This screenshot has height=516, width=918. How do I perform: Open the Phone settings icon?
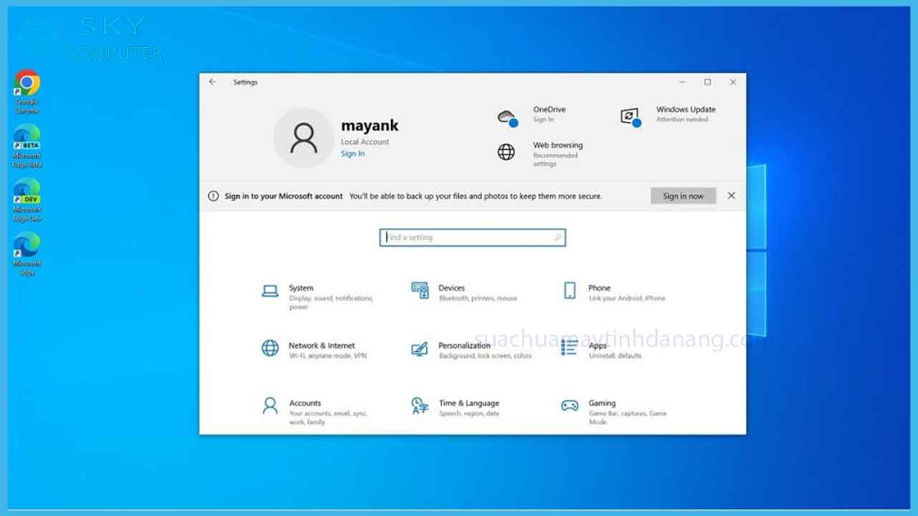[569, 290]
